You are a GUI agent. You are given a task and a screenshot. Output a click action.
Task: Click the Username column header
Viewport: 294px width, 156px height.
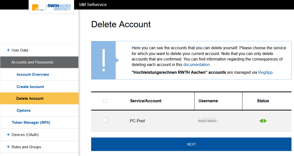point(208,101)
